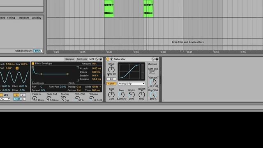Click the Decay value 600 ms
Viewport: 263px width, 148px height.
[x=96, y=72]
